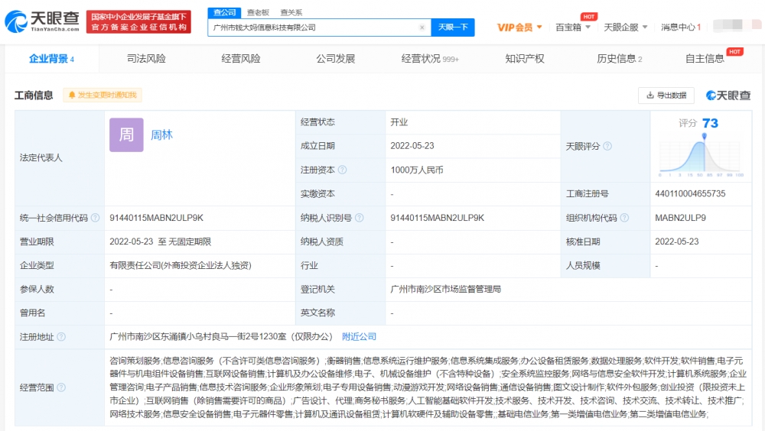Expand the 天眼企服 dropdown menu
This screenshot has height=431, width=765.
pos(626,28)
